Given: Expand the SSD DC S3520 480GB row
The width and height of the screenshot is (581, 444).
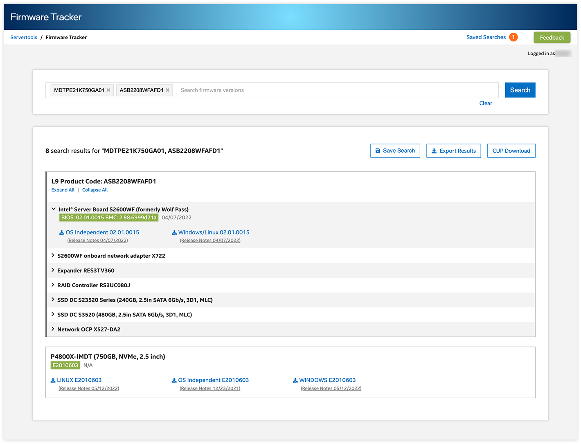Looking at the screenshot, I should tap(53, 314).
